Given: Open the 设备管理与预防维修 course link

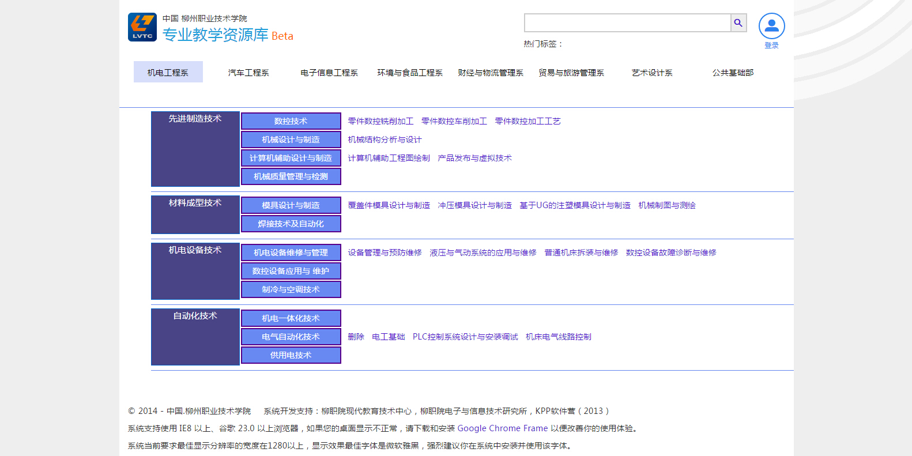Looking at the screenshot, I should click(385, 253).
